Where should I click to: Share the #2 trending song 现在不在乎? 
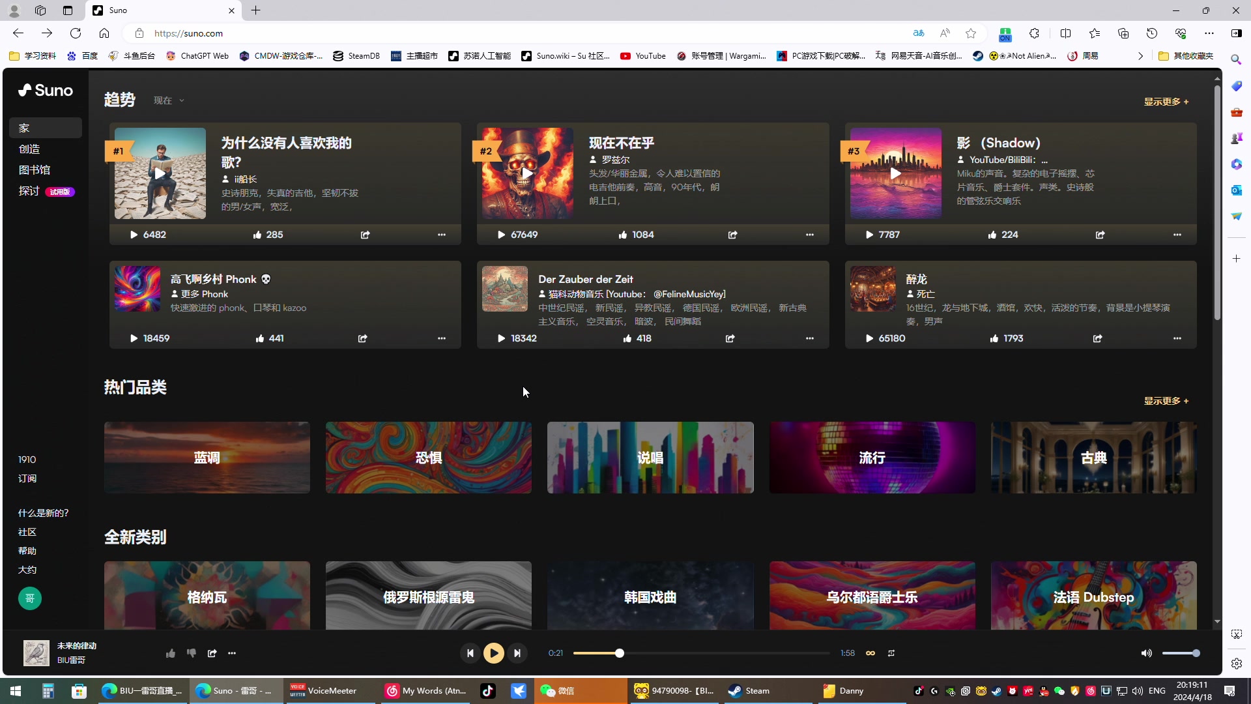tap(732, 235)
